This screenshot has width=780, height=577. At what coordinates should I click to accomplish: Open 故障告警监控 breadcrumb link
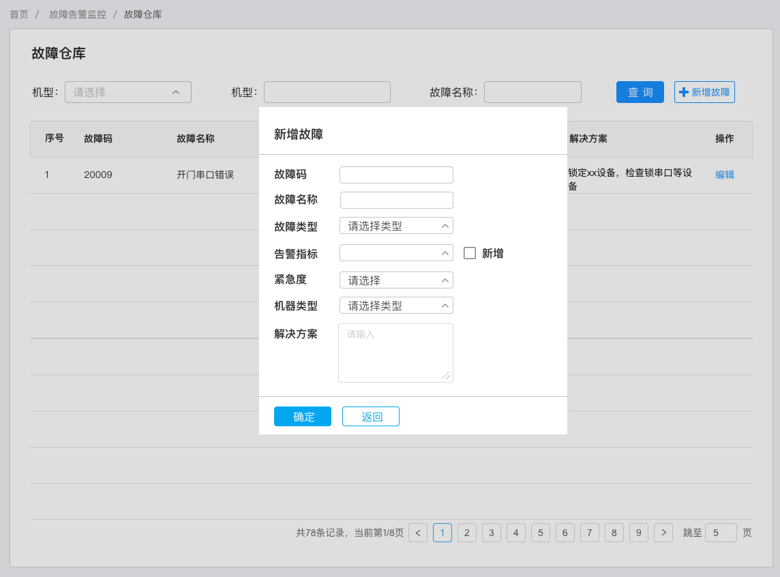[78, 14]
